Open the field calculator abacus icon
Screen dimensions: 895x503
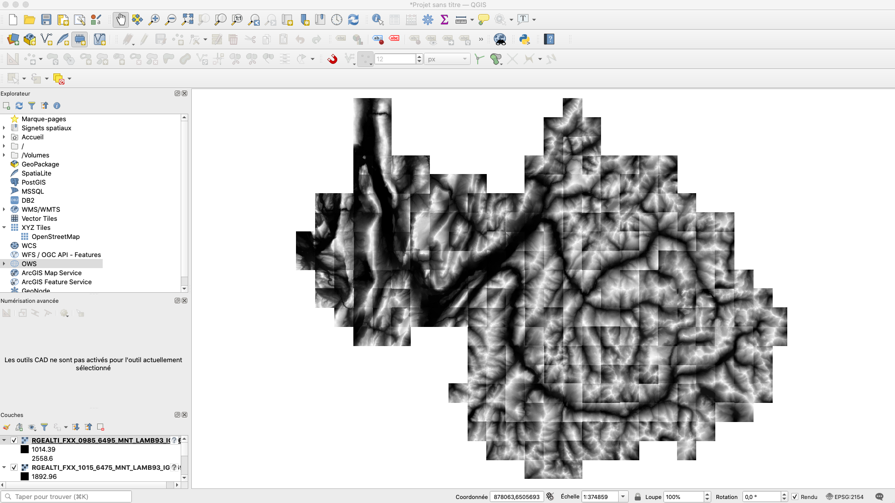(x=411, y=20)
